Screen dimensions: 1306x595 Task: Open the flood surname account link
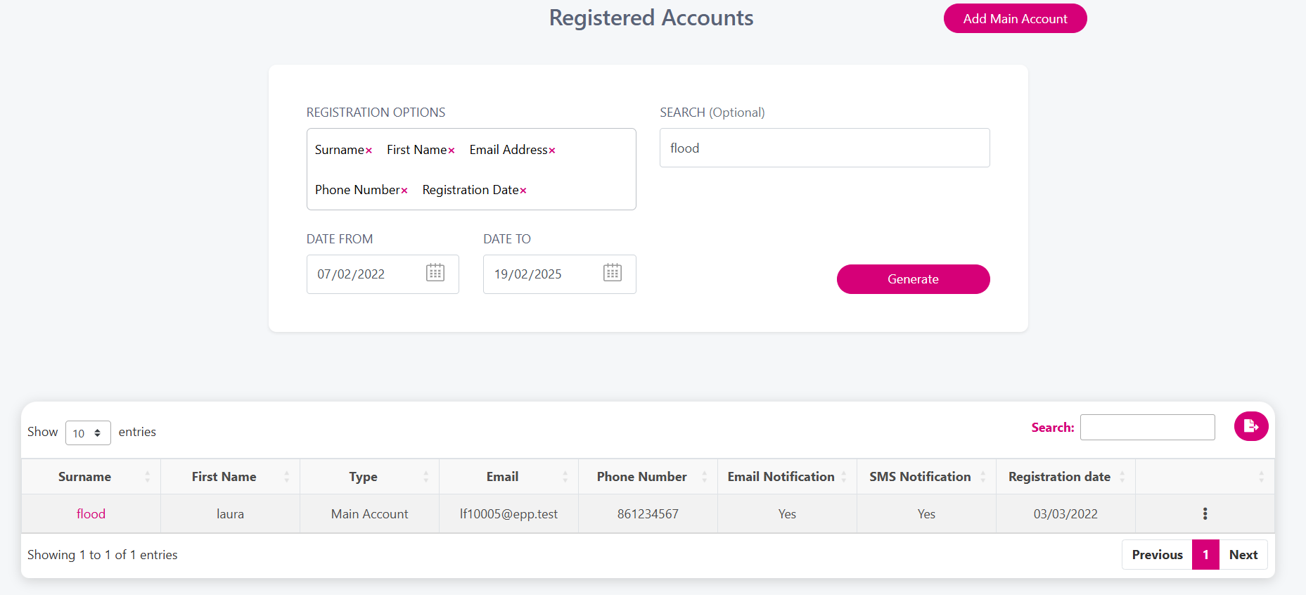pos(91,514)
